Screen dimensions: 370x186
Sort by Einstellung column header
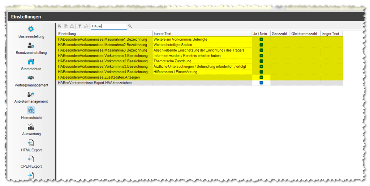tap(105, 34)
